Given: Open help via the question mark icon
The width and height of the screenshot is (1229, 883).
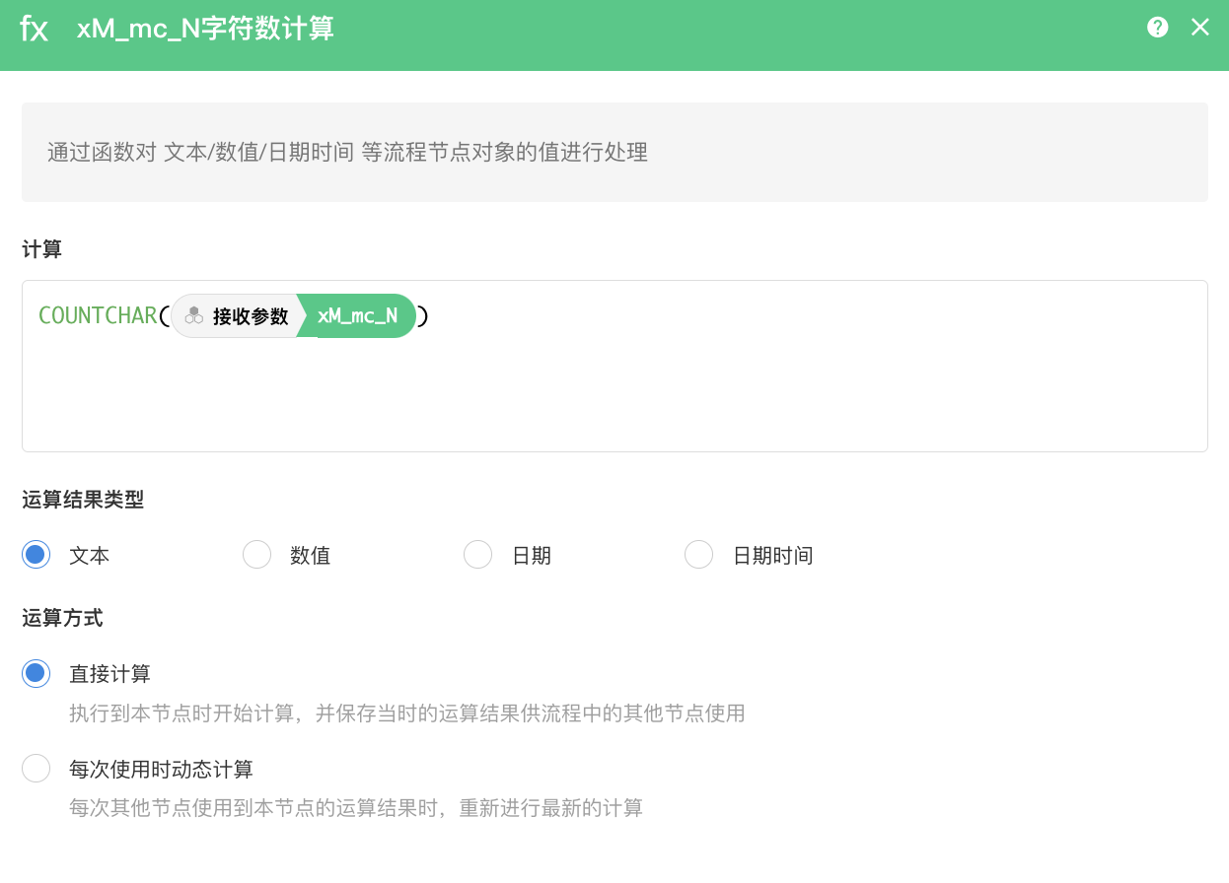Looking at the screenshot, I should [1157, 28].
